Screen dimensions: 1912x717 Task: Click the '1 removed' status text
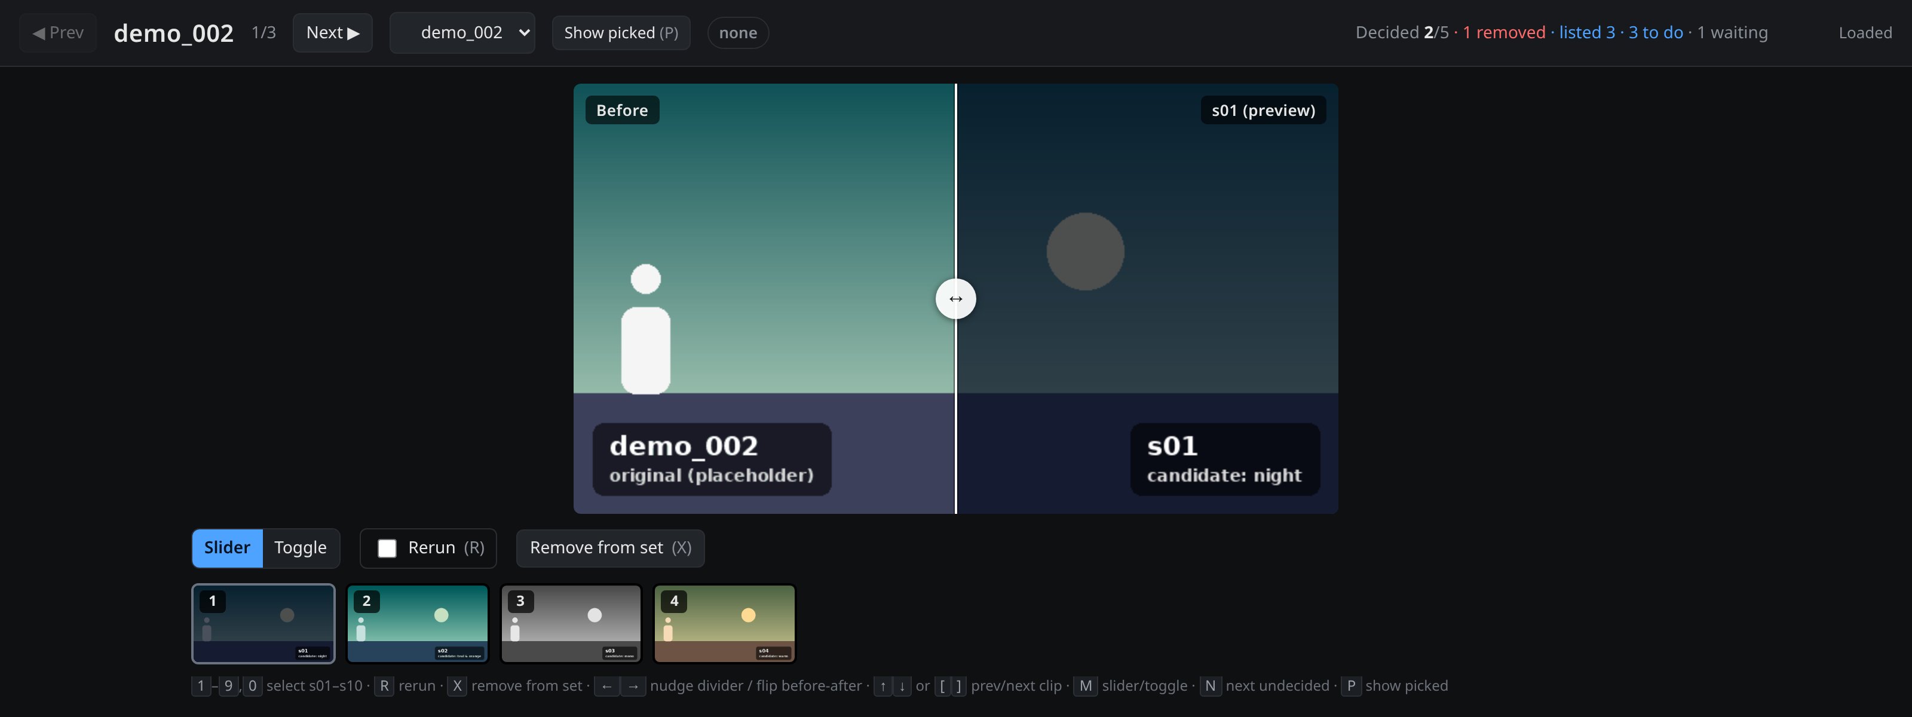click(1505, 33)
